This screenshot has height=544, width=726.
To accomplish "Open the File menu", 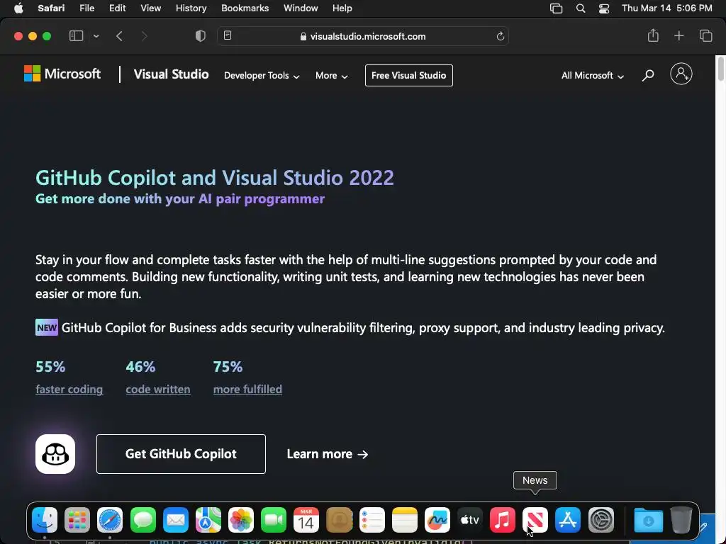I will click(87, 8).
